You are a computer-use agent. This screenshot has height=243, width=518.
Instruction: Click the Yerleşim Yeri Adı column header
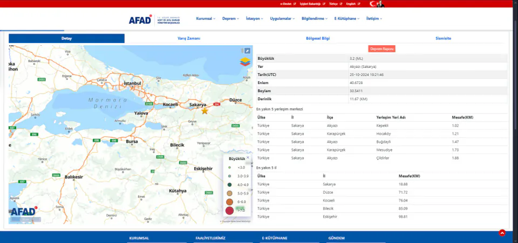391,117
